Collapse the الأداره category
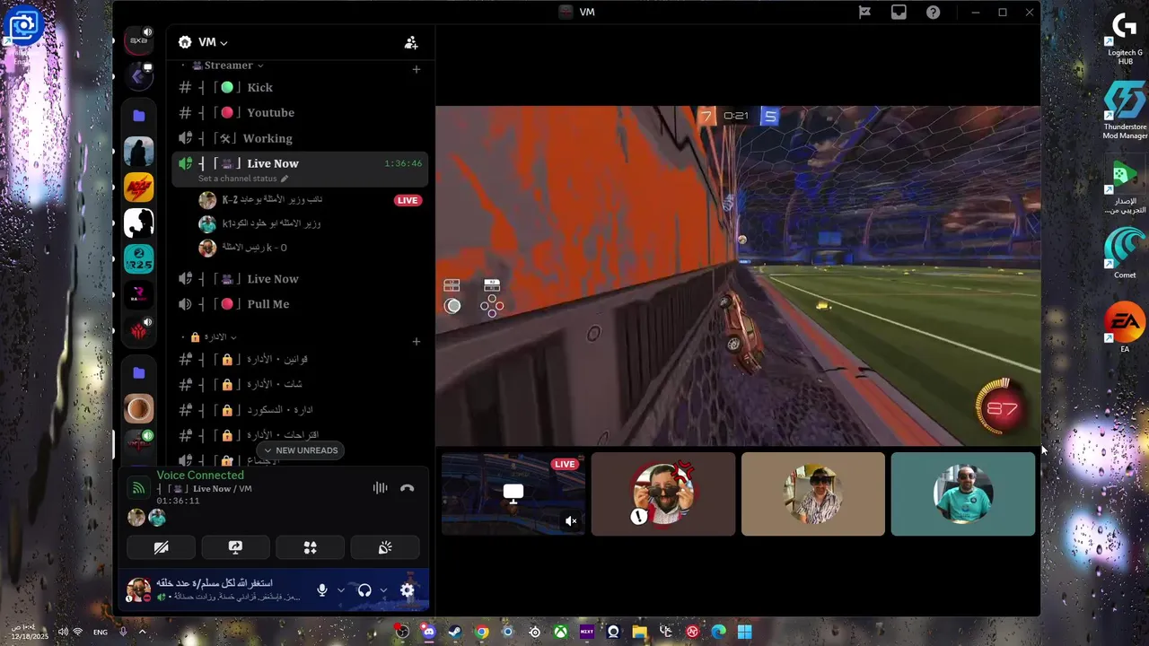This screenshot has height=646, width=1149. [213, 337]
